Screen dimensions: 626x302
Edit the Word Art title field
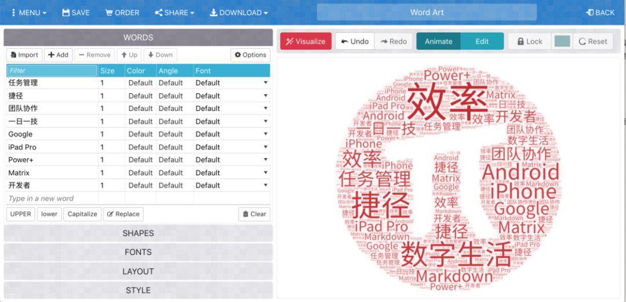427,12
